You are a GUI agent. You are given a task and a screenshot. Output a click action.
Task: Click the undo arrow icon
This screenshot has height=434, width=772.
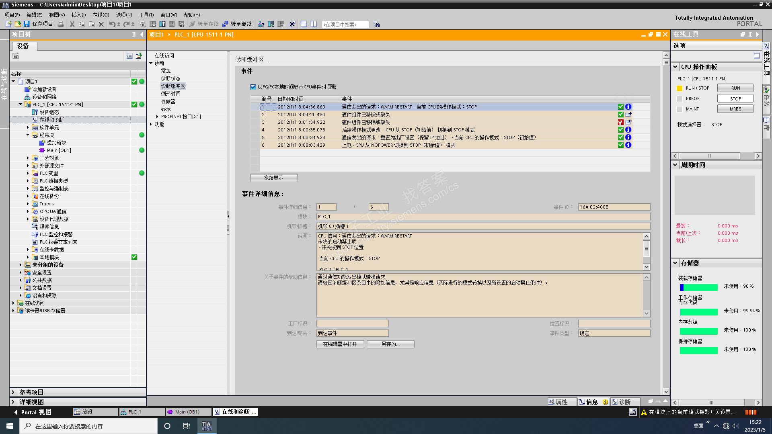click(112, 24)
